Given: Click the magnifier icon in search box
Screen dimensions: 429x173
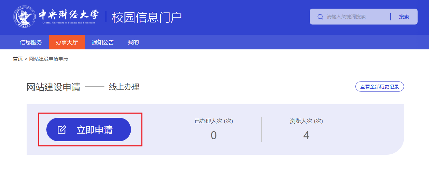Looking at the screenshot, I should pos(320,17).
